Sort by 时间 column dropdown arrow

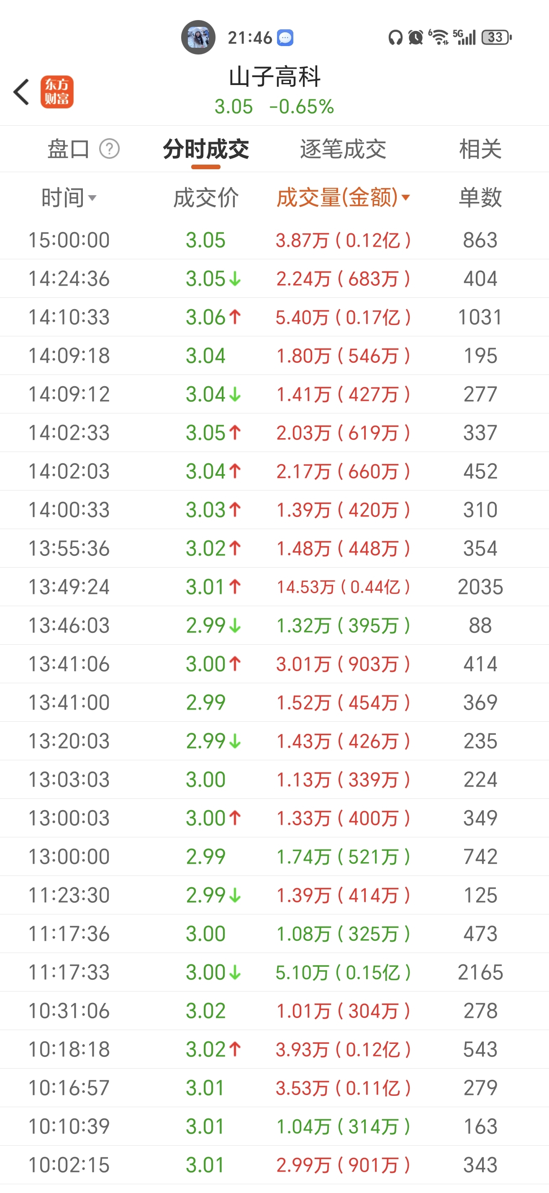click(x=92, y=198)
